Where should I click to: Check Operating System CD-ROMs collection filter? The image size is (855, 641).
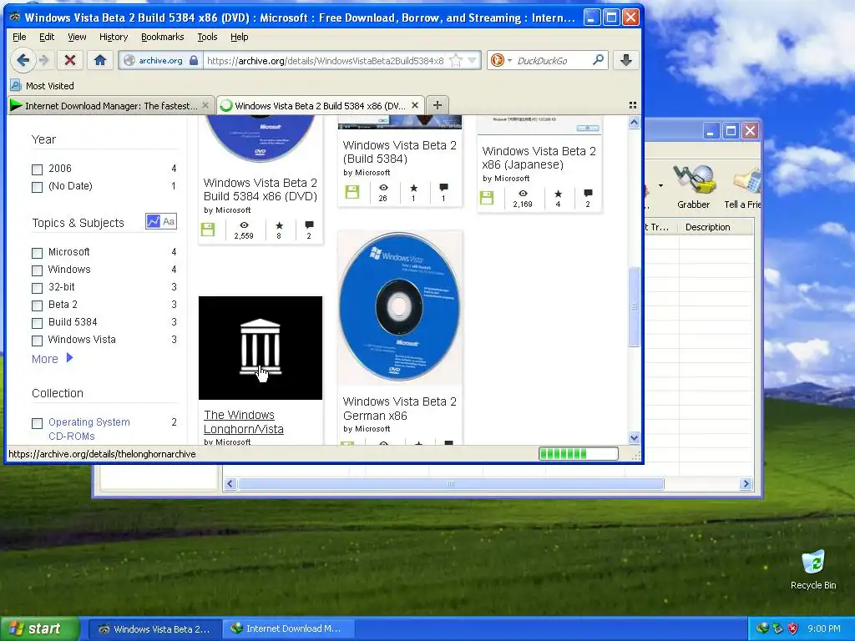tap(37, 423)
